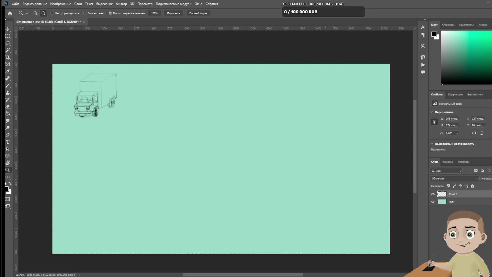The height and width of the screenshot is (277, 492).
Task: Select the Brush tool
Action: (8, 85)
